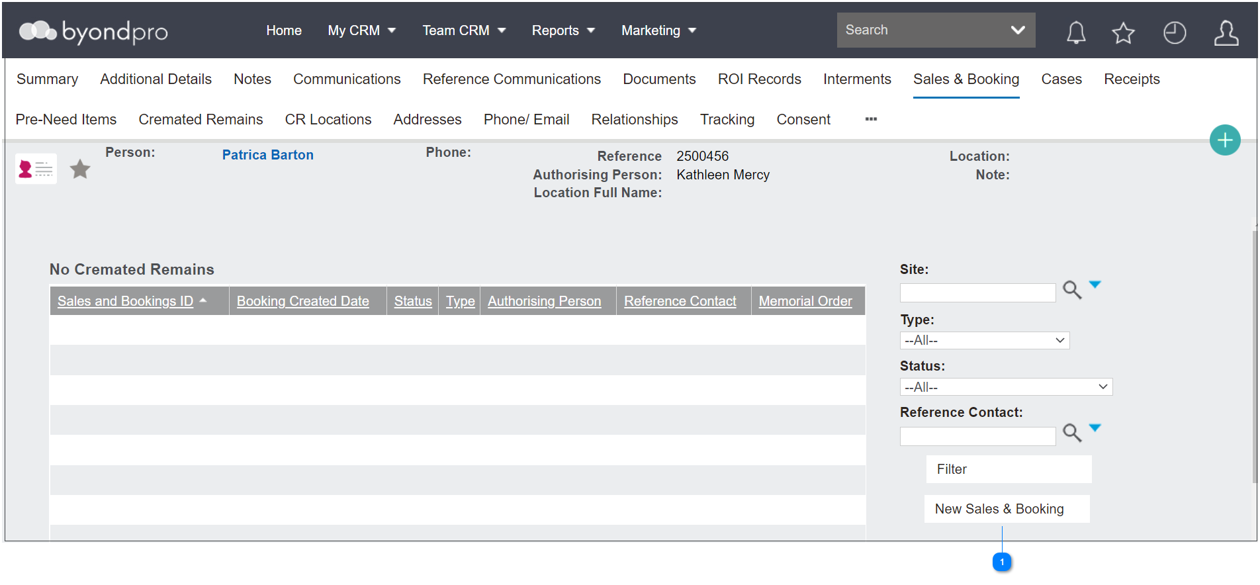
Task: Open the Cases tab
Action: [x=1061, y=79]
